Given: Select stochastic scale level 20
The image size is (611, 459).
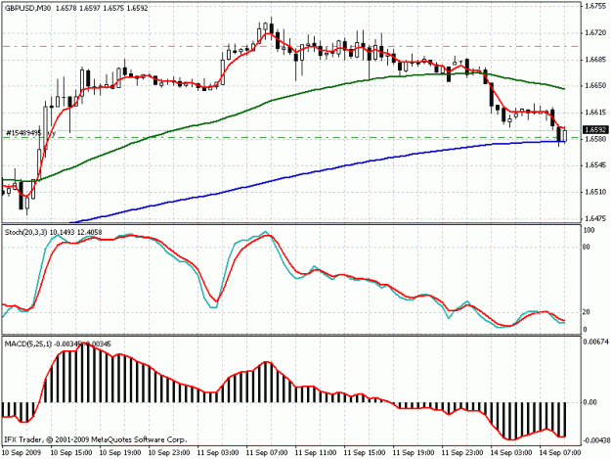Looking at the screenshot, I should tap(587, 312).
